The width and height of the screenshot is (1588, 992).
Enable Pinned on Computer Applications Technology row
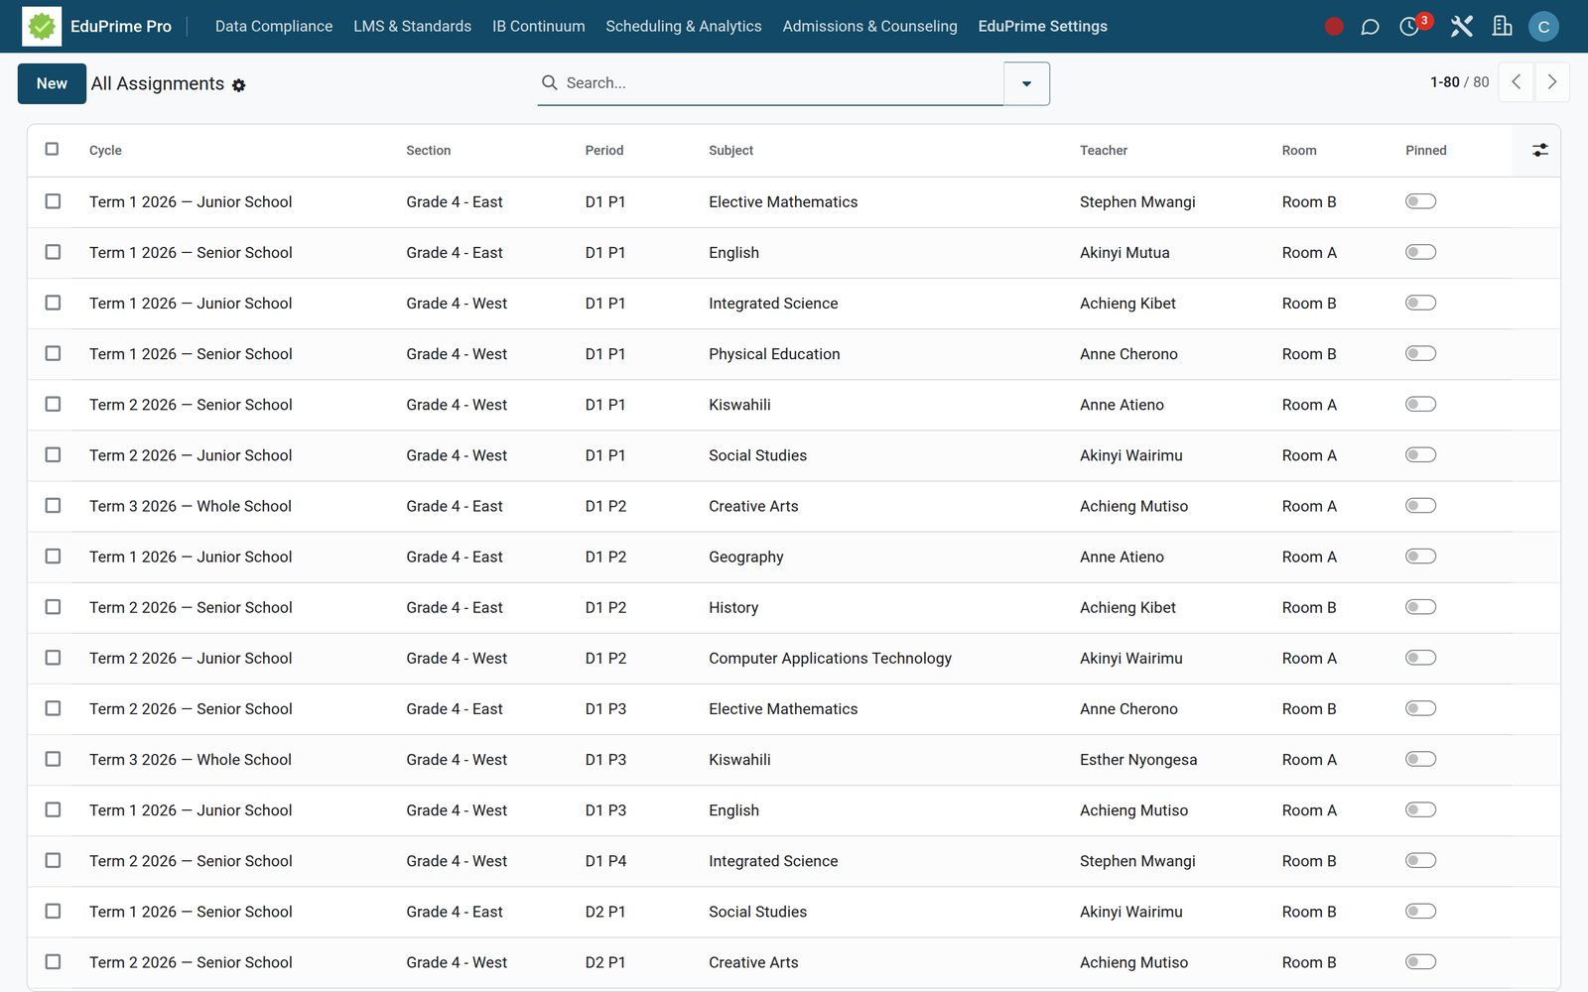pos(1420,658)
